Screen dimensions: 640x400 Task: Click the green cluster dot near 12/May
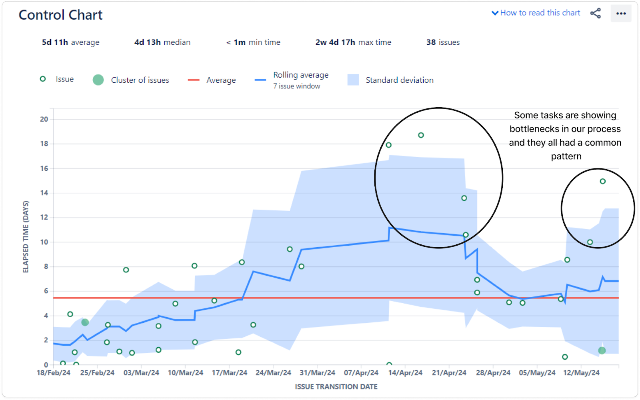[602, 351]
